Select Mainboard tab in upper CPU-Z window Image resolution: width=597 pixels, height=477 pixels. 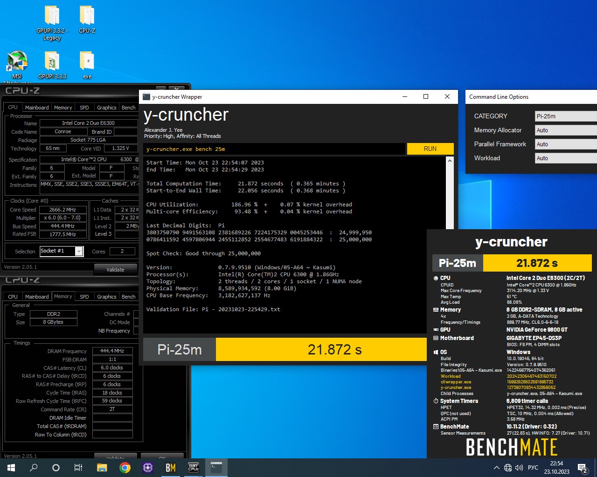37,108
